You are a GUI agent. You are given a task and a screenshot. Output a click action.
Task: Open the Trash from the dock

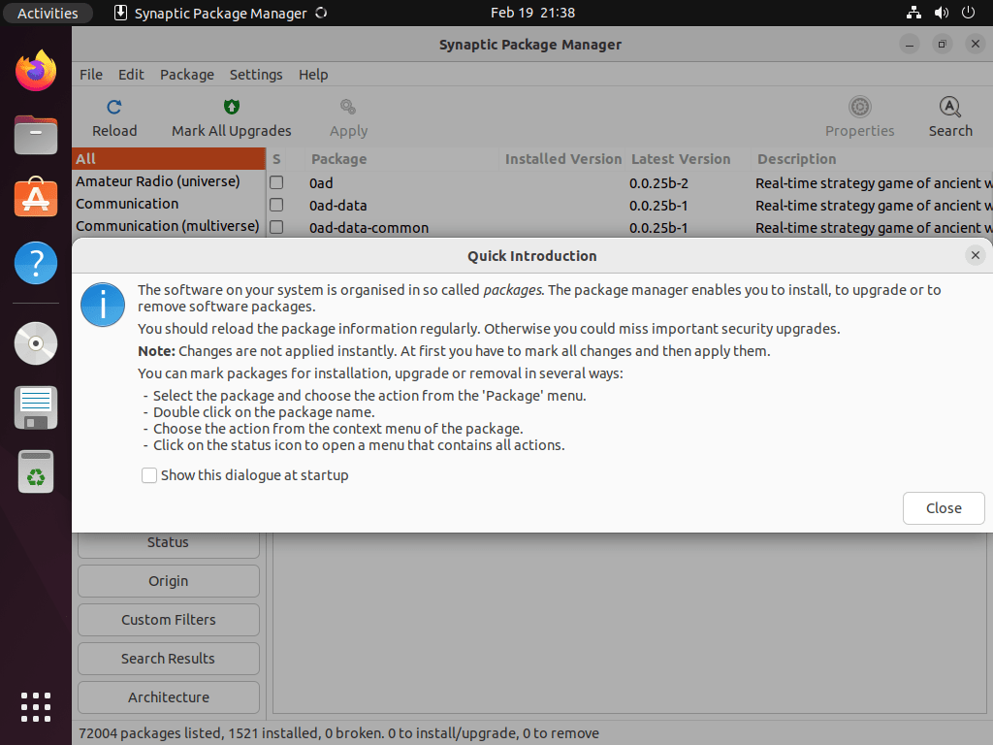click(35, 471)
